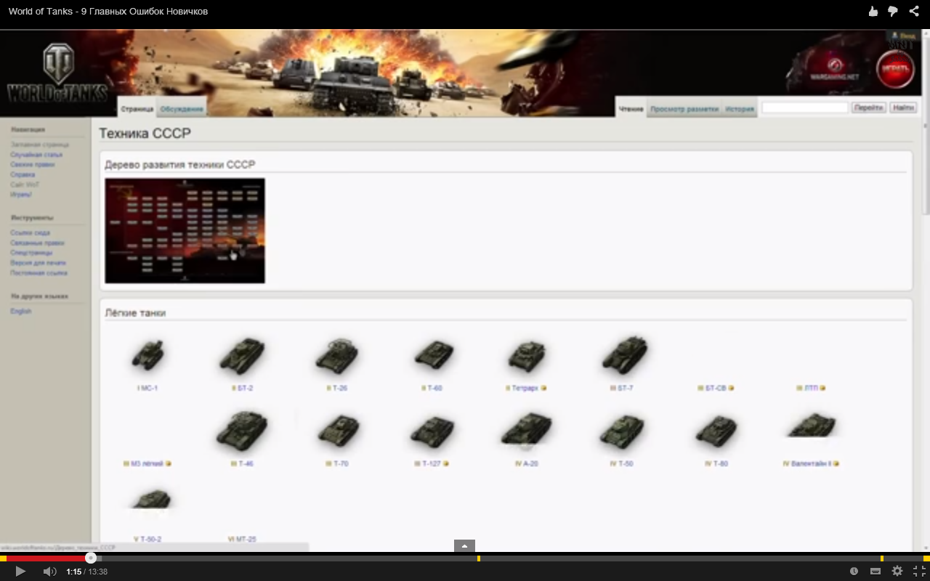This screenshot has width=930, height=581.
Task: Open Случайная статья sidebar link
Action: [x=36, y=155]
